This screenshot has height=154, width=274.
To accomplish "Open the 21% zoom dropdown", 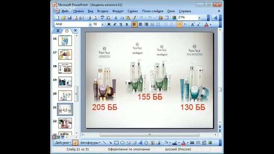I will tap(199, 18).
